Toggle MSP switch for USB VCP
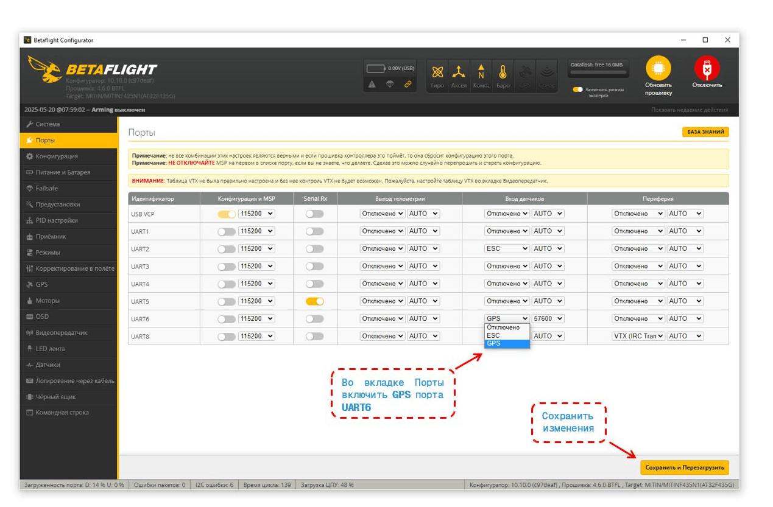This screenshot has width=773, height=507. (x=227, y=214)
